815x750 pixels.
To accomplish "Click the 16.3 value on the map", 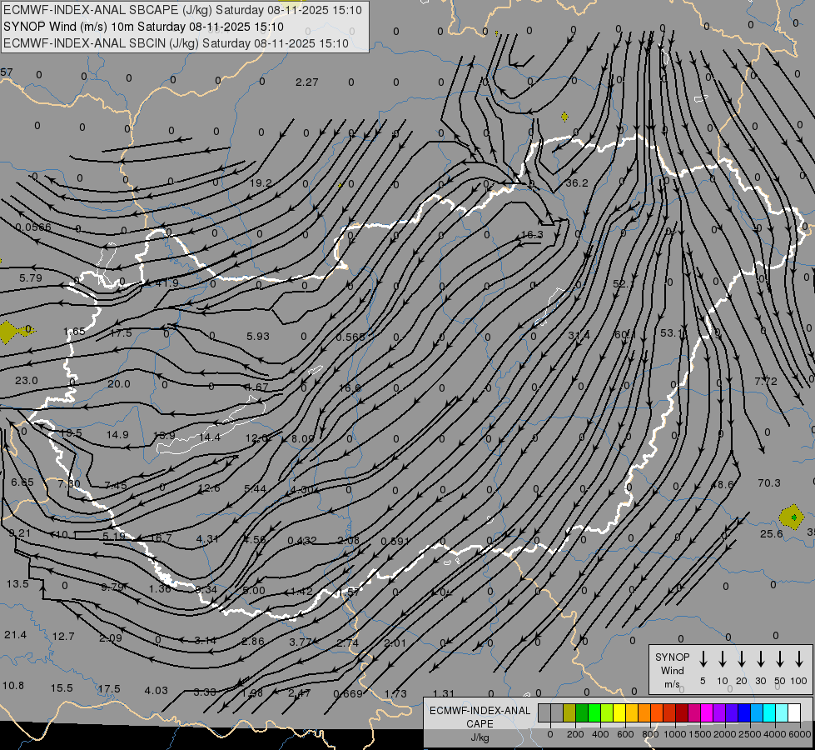I will [x=532, y=234].
